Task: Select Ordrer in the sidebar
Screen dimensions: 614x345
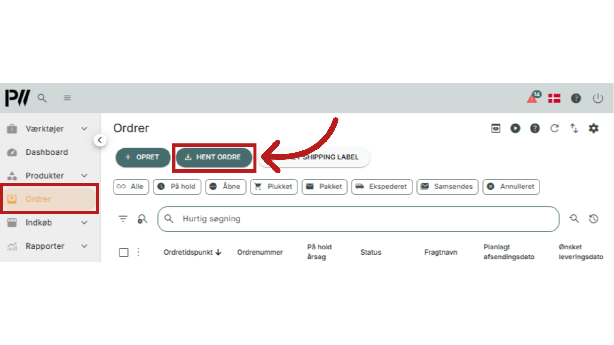Action: pyautogui.click(x=50, y=199)
